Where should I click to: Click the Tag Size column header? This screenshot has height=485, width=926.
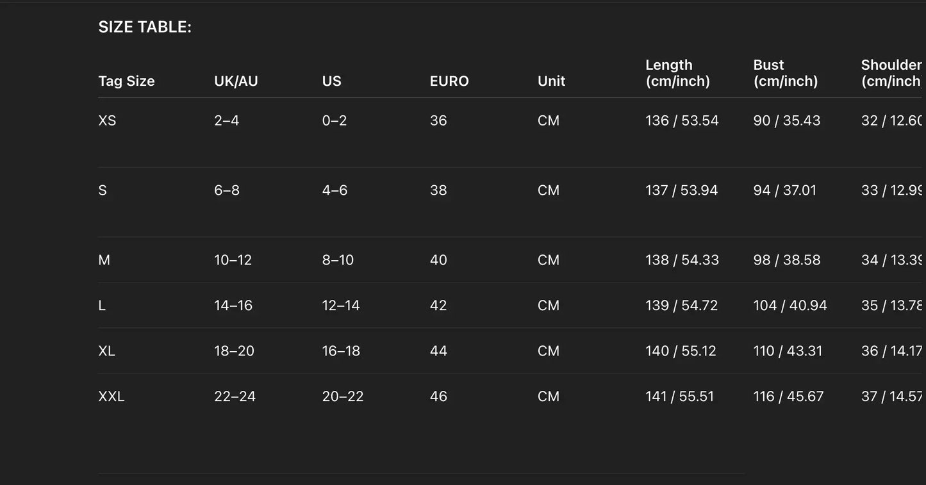coord(126,81)
